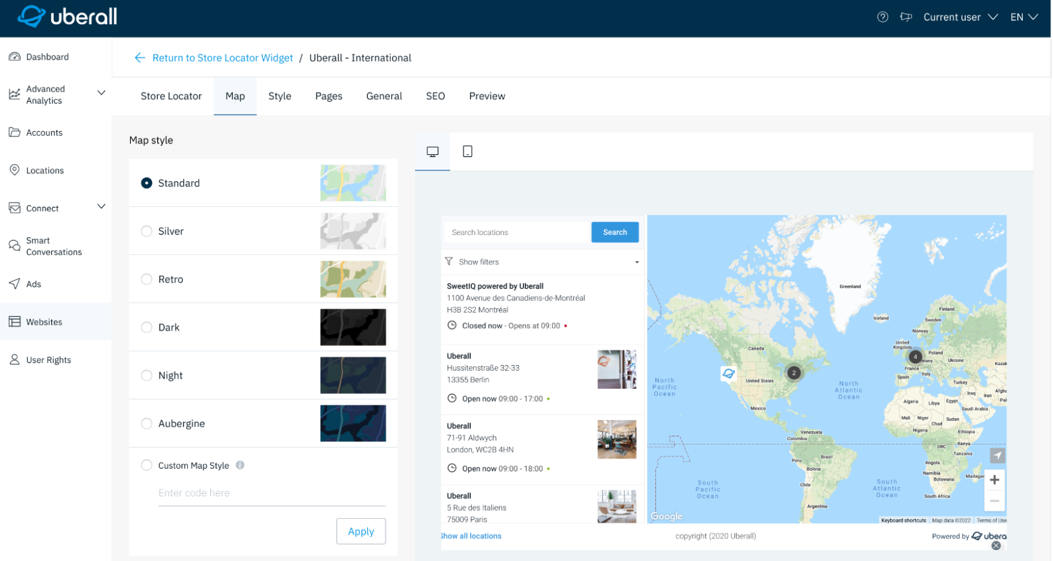Select the Aubergine map style radio
Image resolution: width=1053 pixels, height=561 pixels.
tap(147, 423)
